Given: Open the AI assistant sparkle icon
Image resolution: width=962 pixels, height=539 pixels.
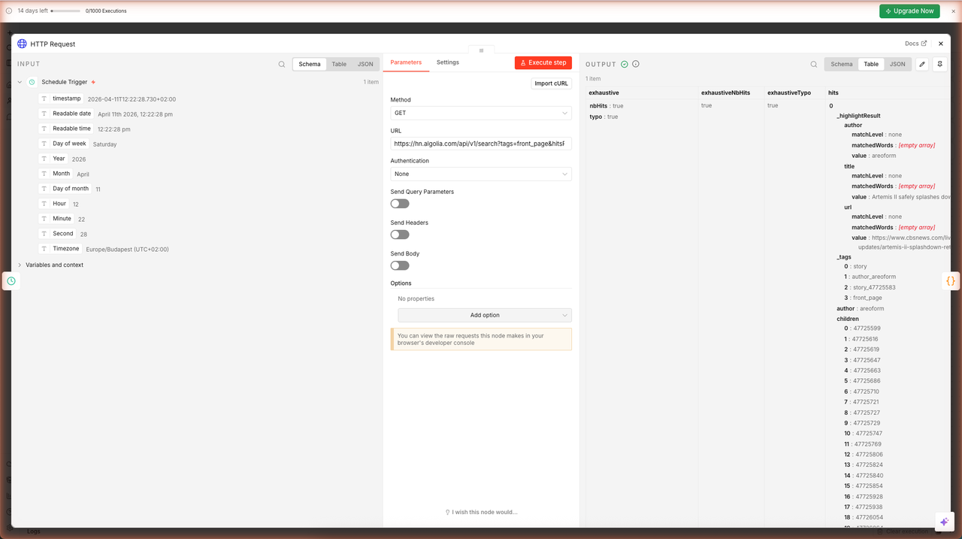Looking at the screenshot, I should [944, 522].
